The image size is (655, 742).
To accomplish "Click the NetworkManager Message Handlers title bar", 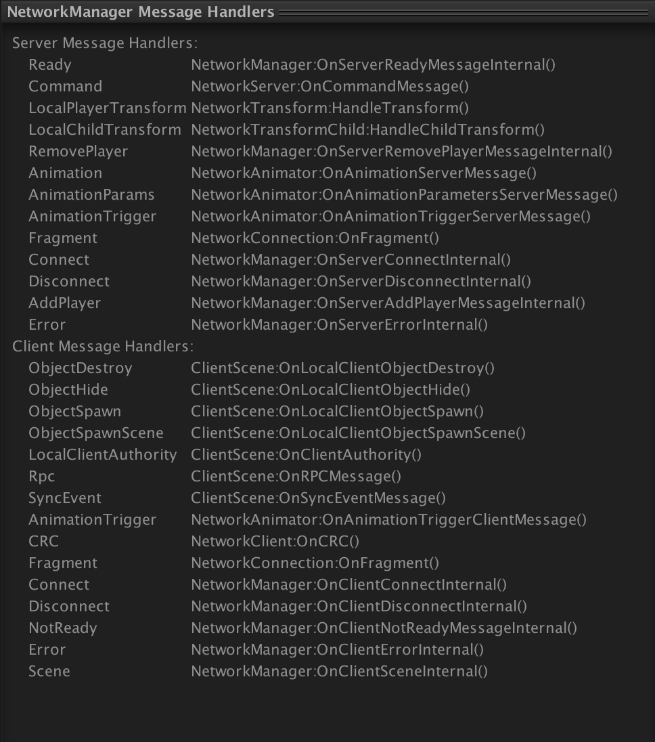I will pos(141,12).
